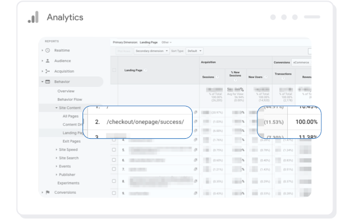This screenshot has width=344, height=219.
Task: Check the checkbox for row 4
Action: click(114, 140)
